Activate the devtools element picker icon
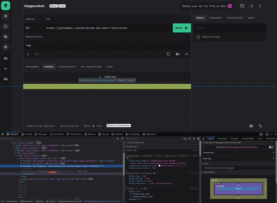Screen dimensions: 277x203 [2, 134]
